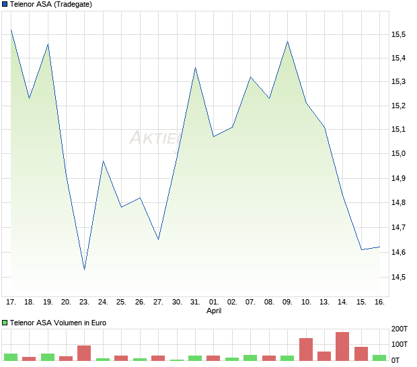This screenshot has height=367, width=417.
Task: Click the price line peak on 31.
Action: pyautogui.click(x=196, y=68)
